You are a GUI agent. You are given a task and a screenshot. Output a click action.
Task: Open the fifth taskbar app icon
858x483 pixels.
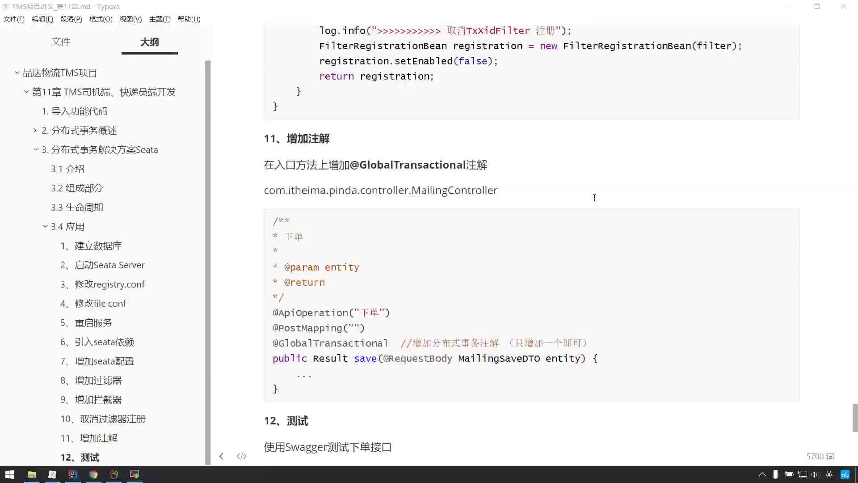pos(114,475)
